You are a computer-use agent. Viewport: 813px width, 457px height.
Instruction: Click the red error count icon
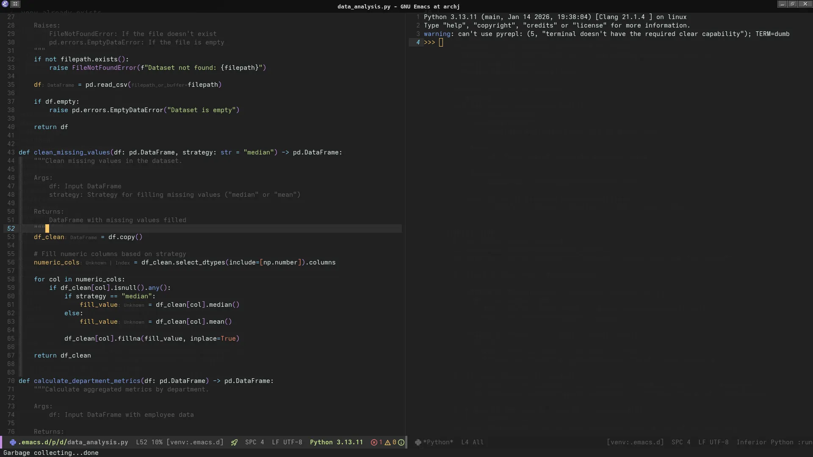point(374,442)
